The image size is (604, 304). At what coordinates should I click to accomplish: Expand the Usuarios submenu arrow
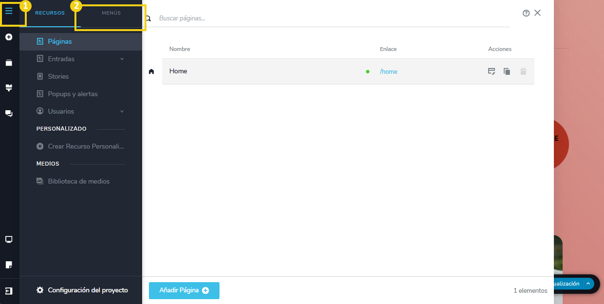(x=122, y=111)
